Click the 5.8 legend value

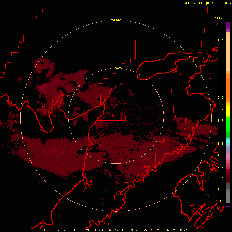(220, 86)
